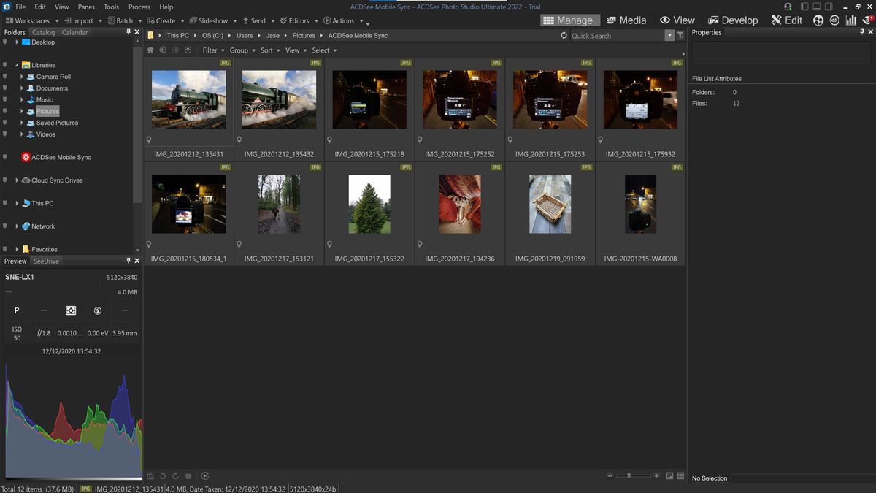Switch to details list view icon
This screenshot has height=493, width=876.
(680, 476)
